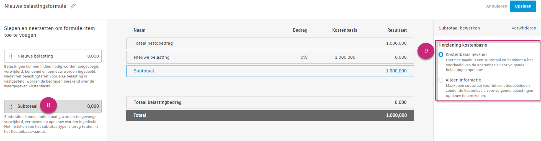Select the Subtotaal row in formula table

pos(270,71)
